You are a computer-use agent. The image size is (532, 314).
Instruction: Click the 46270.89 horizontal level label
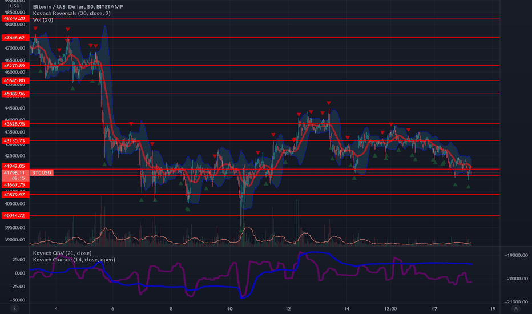pyautogui.click(x=15, y=66)
